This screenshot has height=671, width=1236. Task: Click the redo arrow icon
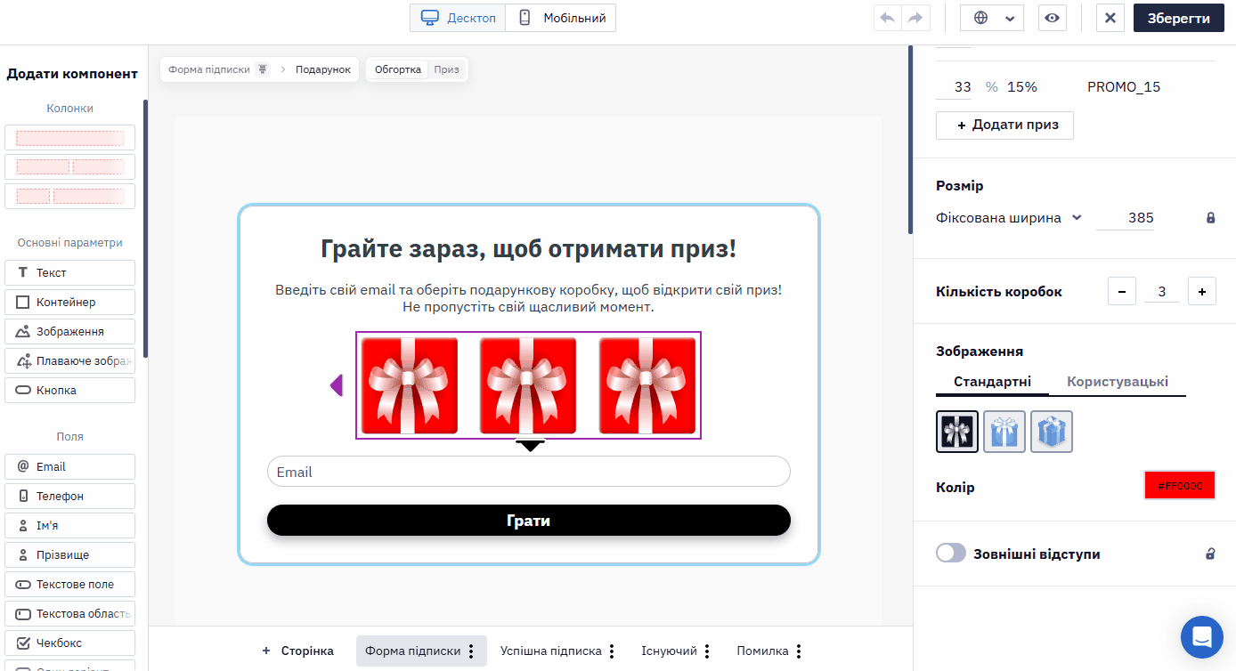tap(915, 18)
